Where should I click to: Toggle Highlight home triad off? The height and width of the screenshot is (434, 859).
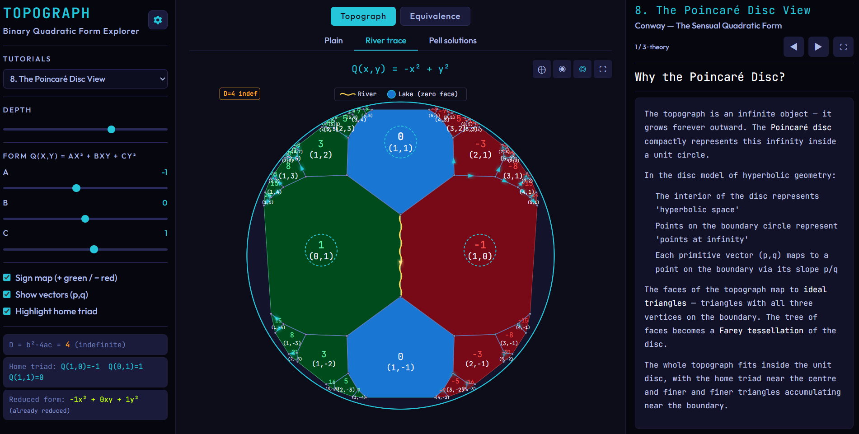coord(6,311)
